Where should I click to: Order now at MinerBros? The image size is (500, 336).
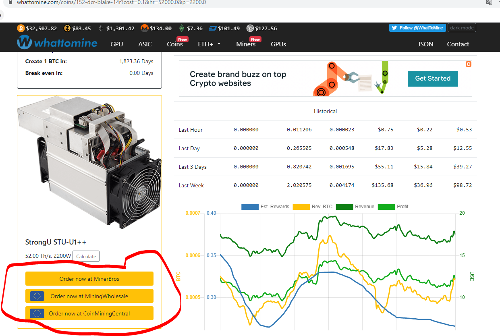point(89,278)
